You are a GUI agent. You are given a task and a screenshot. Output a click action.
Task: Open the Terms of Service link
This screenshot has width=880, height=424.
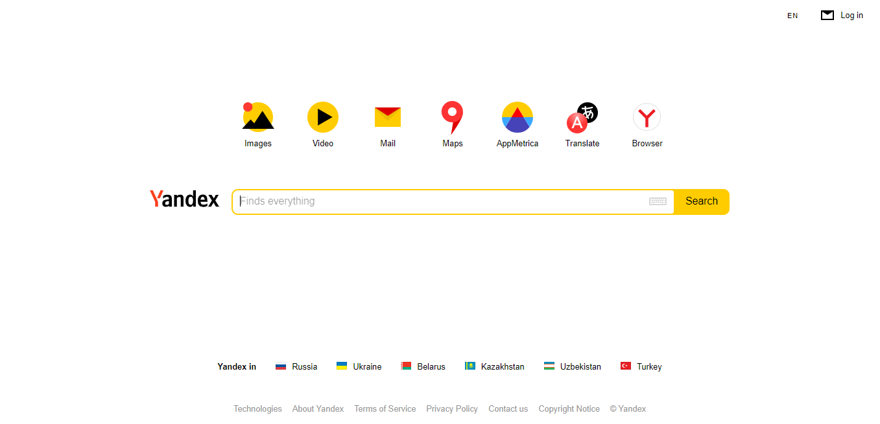(x=385, y=408)
